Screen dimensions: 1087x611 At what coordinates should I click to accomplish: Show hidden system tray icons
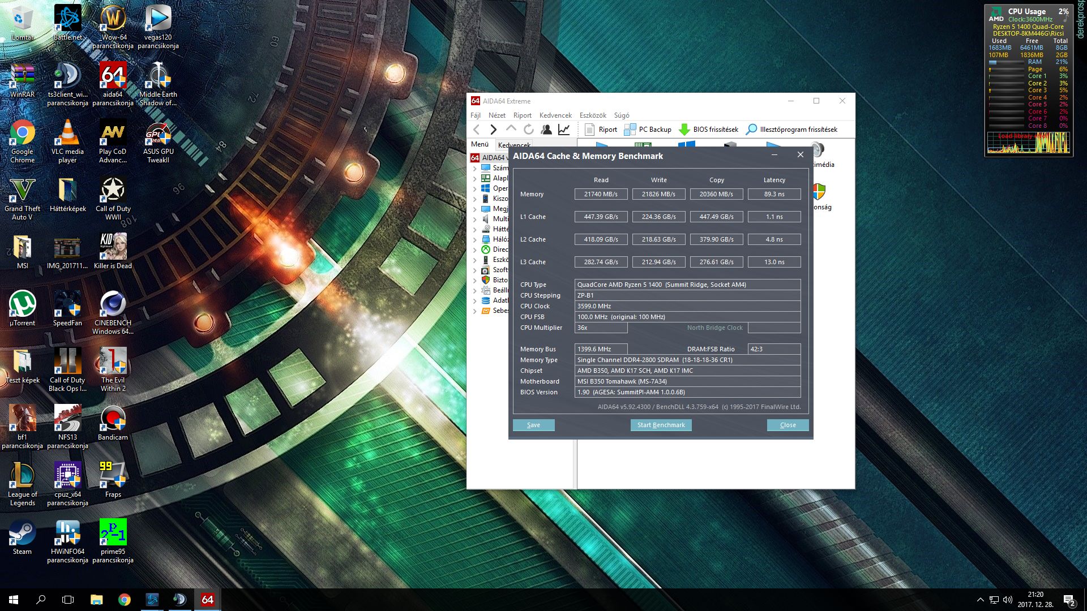[x=980, y=600]
